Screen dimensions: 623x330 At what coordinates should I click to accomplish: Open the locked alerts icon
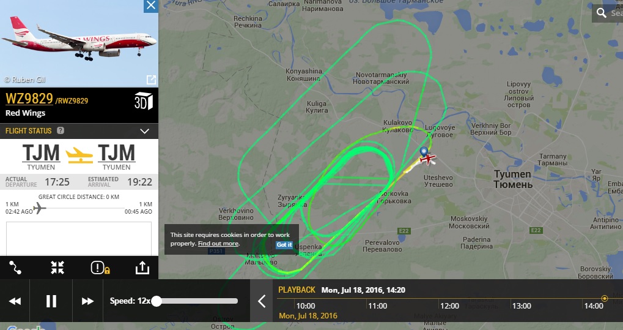click(x=100, y=268)
